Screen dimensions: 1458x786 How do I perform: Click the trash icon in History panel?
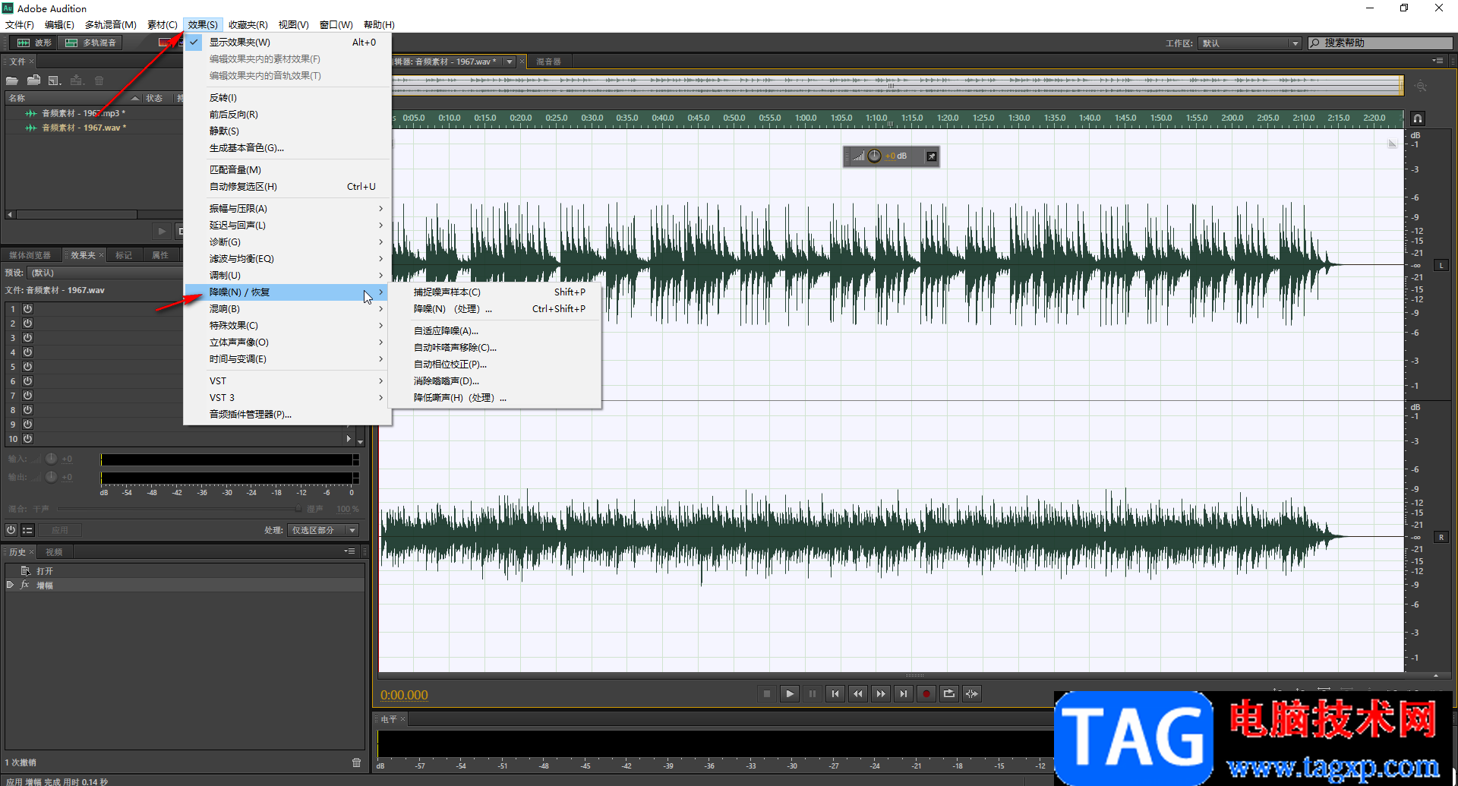pos(357,762)
